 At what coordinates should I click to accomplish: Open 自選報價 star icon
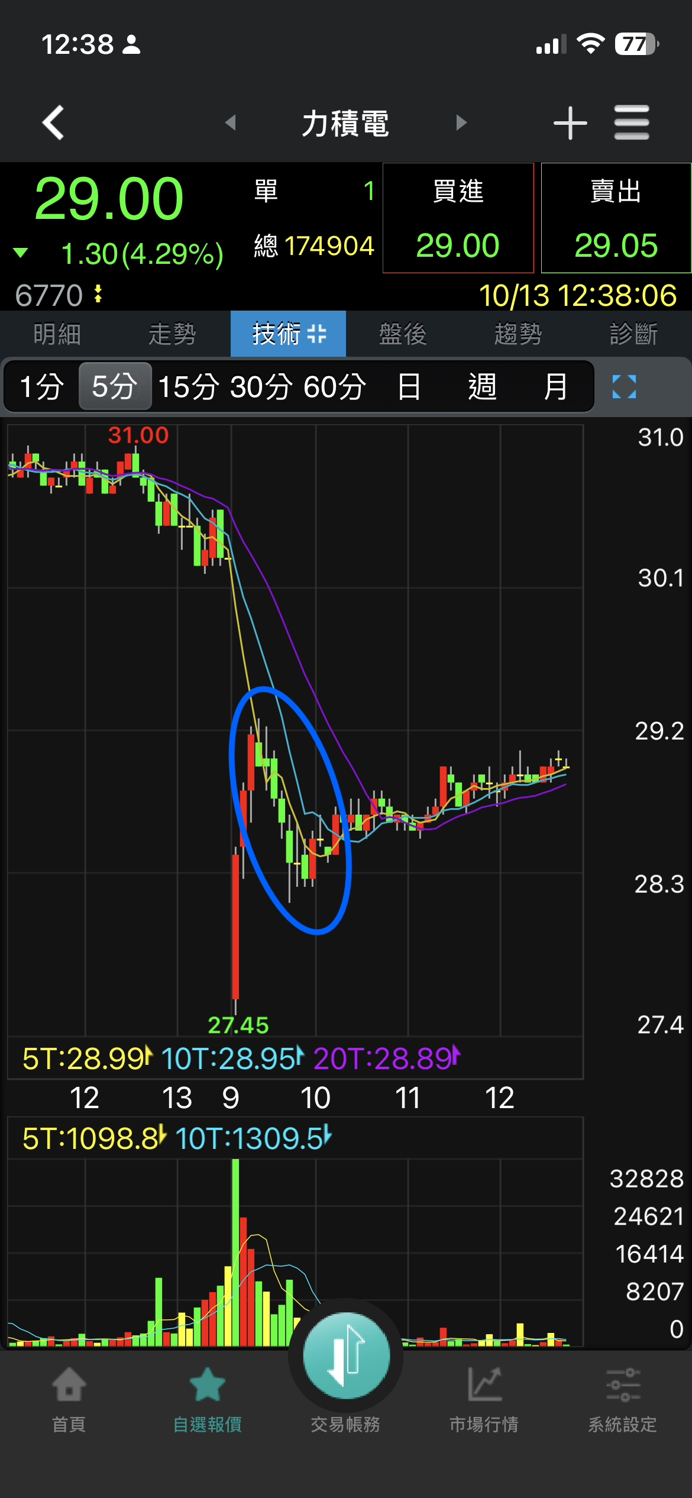coord(207,1384)
